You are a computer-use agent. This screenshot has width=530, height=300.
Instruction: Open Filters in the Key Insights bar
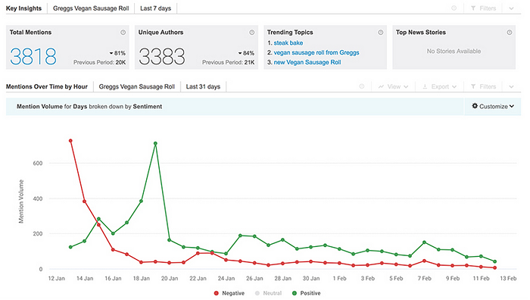coord(484,8)
